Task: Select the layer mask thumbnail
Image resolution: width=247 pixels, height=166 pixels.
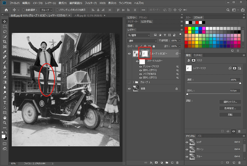Action: coord(145,54)
